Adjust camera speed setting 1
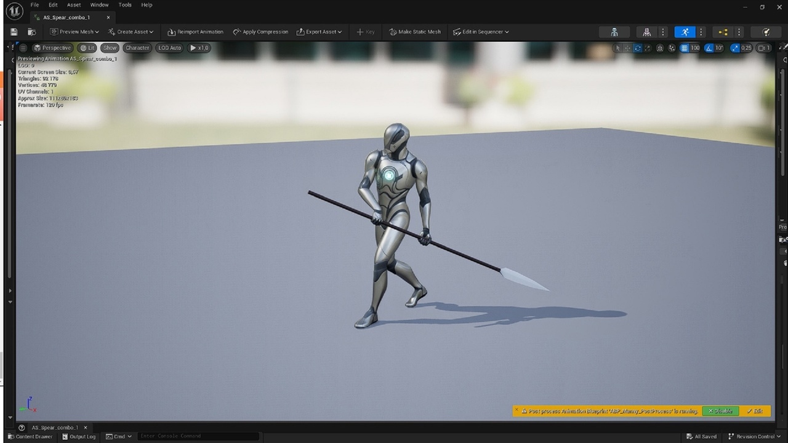Screen dimensions: 788x443 (x=764, y=48)
